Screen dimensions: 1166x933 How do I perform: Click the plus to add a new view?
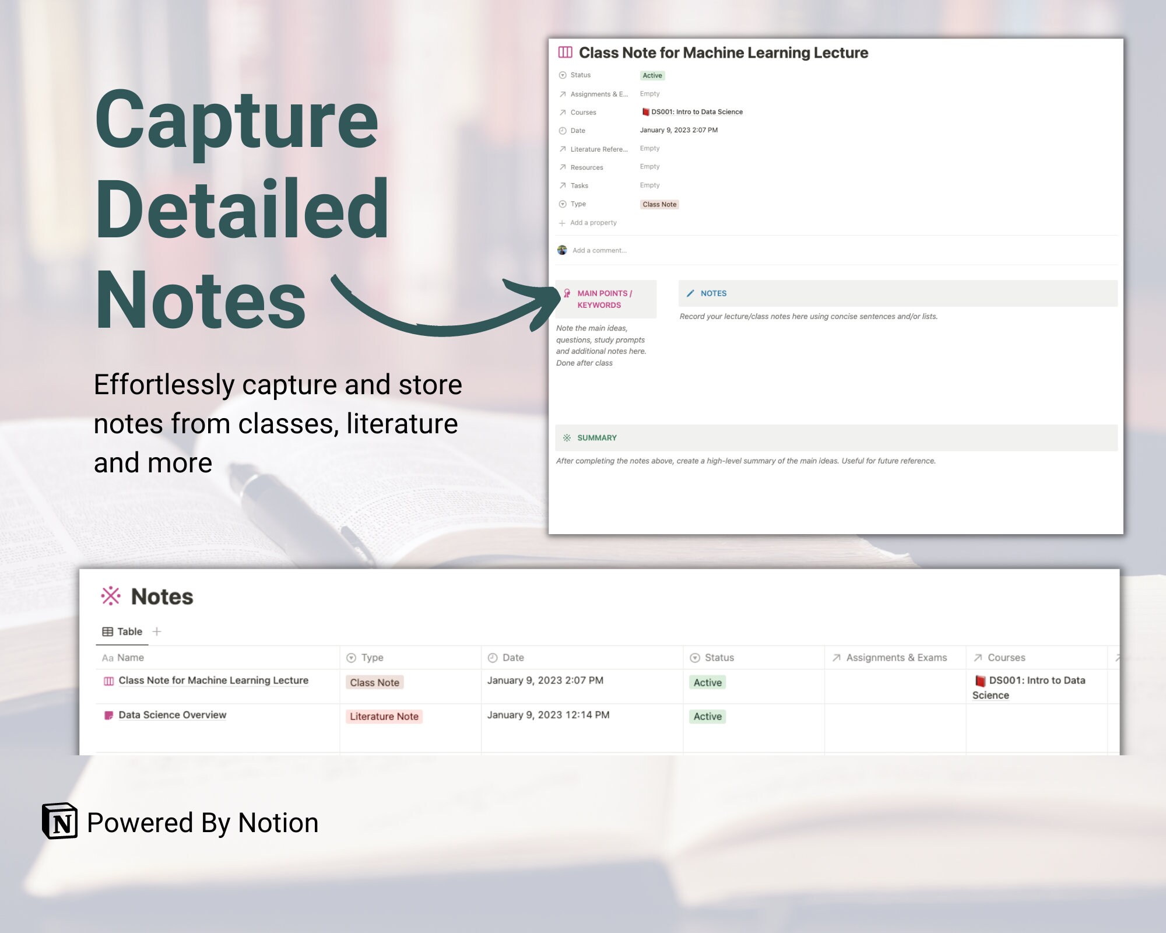156,631
